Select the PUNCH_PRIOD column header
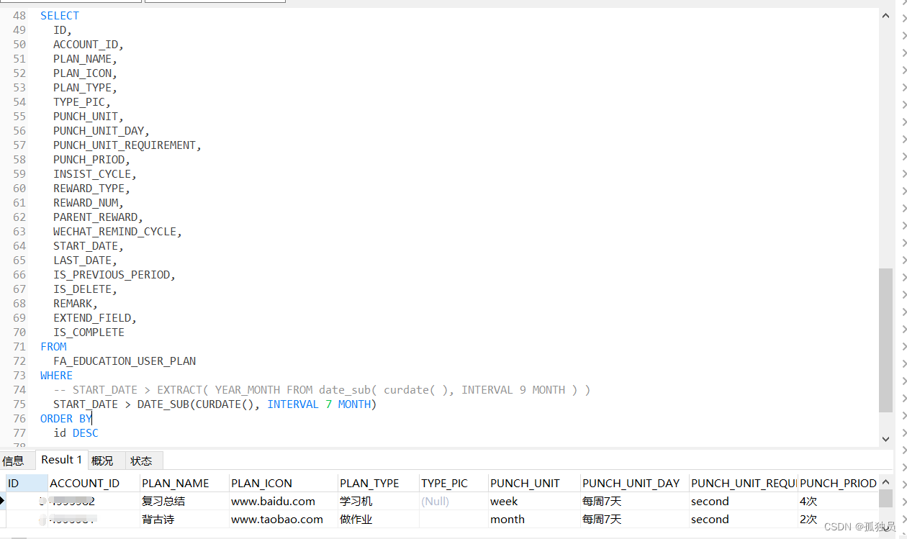Screen dimensions: 907x539 click(x=838, y=483)
